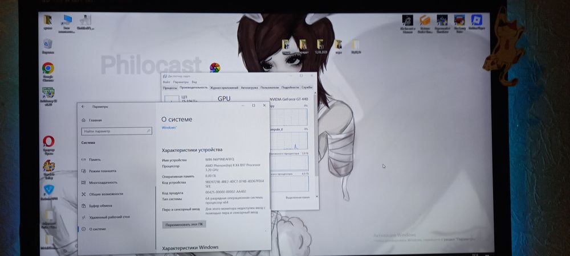570x256 pixels.
Task: Open the colorful aperture wheel desktop icon
Action: (x=215, y=68)
